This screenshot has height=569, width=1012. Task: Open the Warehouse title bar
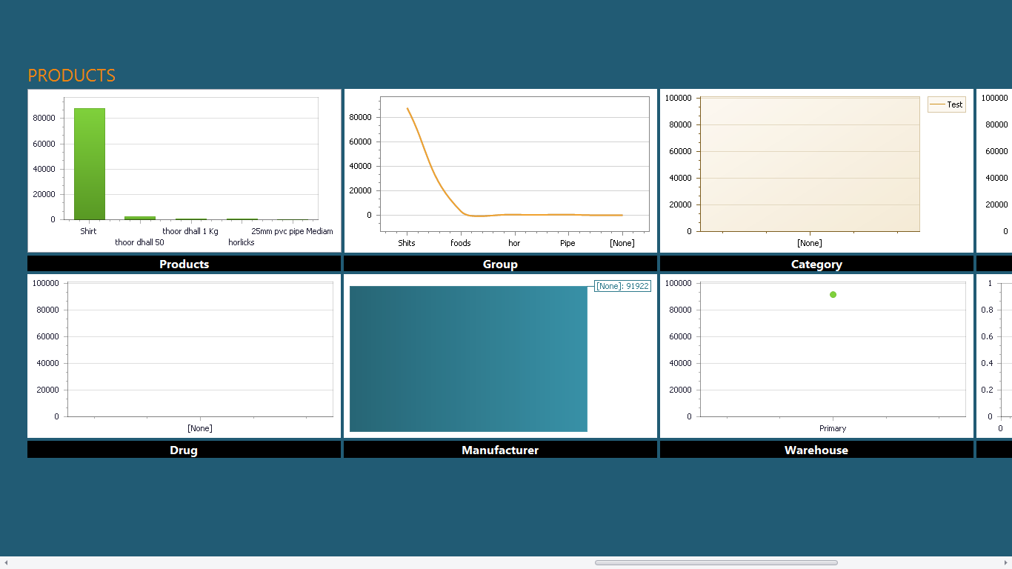coord(816,450)
